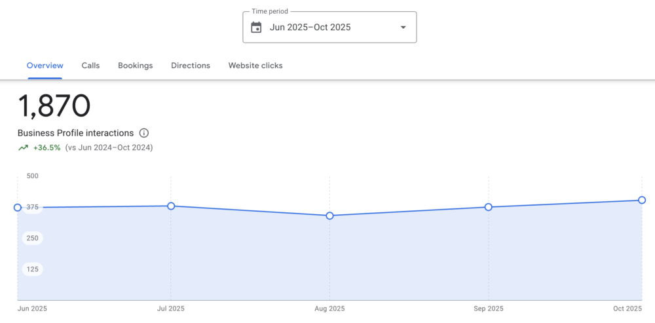Select the 'Jun 2025–Oct 2025' date range text
This screenshot has width=655, height=323.
tap(310, 28)
